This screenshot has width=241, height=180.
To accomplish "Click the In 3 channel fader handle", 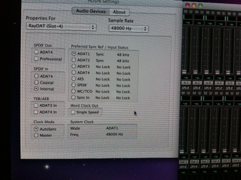I will (x=206, y=72).
